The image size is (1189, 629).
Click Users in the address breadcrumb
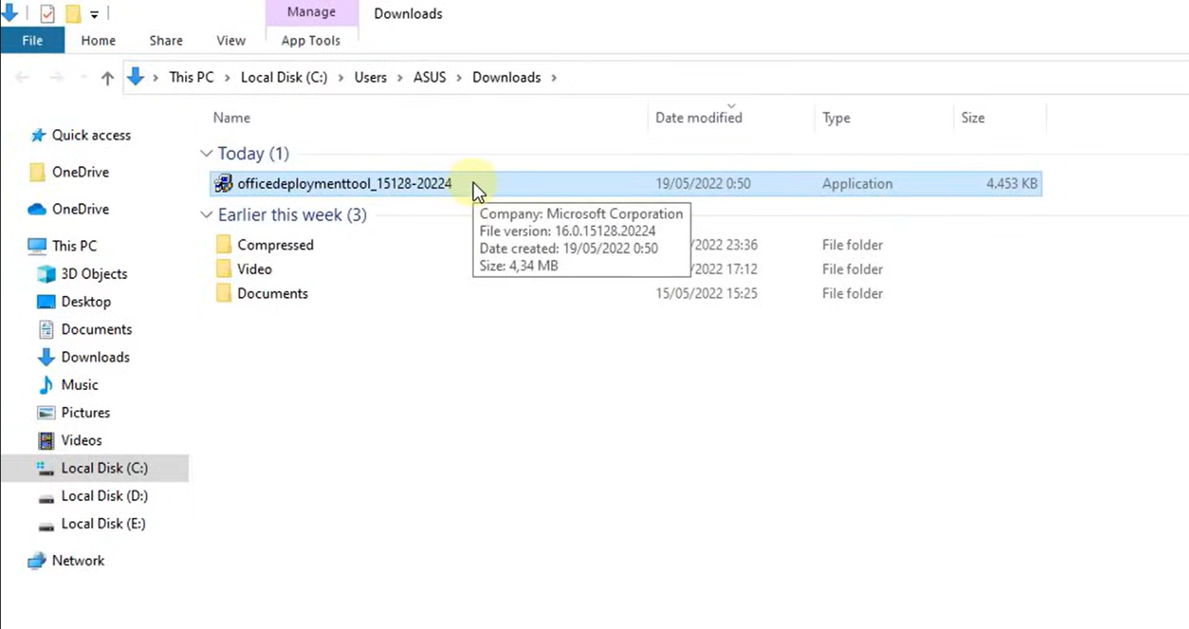[370, 77]
